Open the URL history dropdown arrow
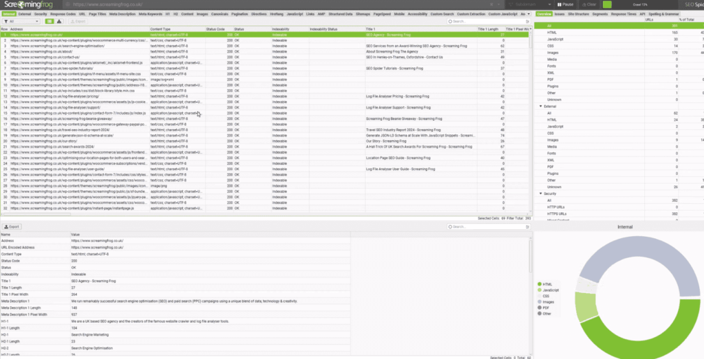This screenshot has width=704, height=359. (499, 4)
